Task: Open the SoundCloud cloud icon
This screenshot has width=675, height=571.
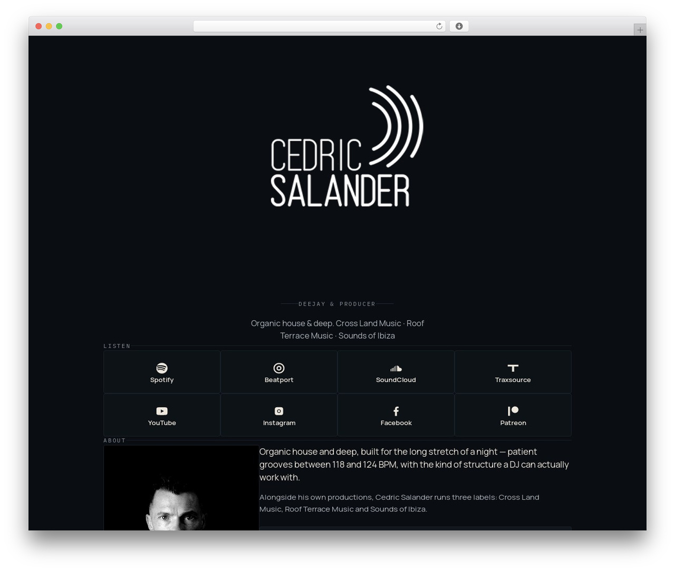Action: [396, 368]
